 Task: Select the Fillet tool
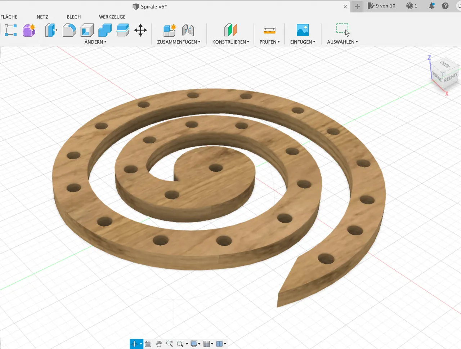click(69, 30)
